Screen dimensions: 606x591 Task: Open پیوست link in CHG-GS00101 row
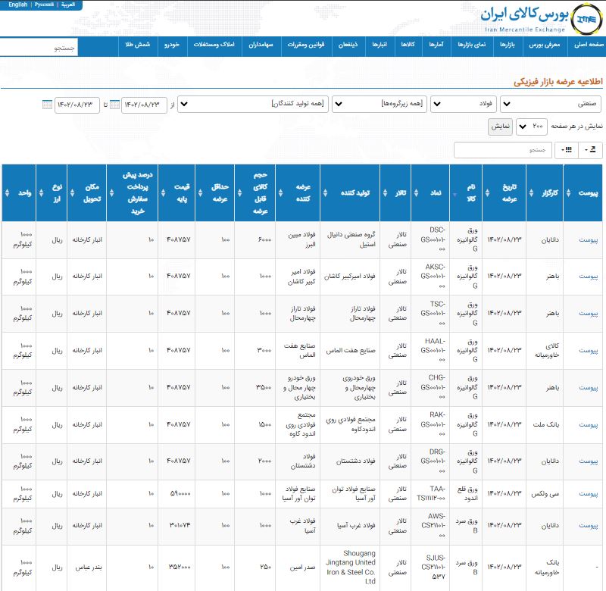point(589,388)
